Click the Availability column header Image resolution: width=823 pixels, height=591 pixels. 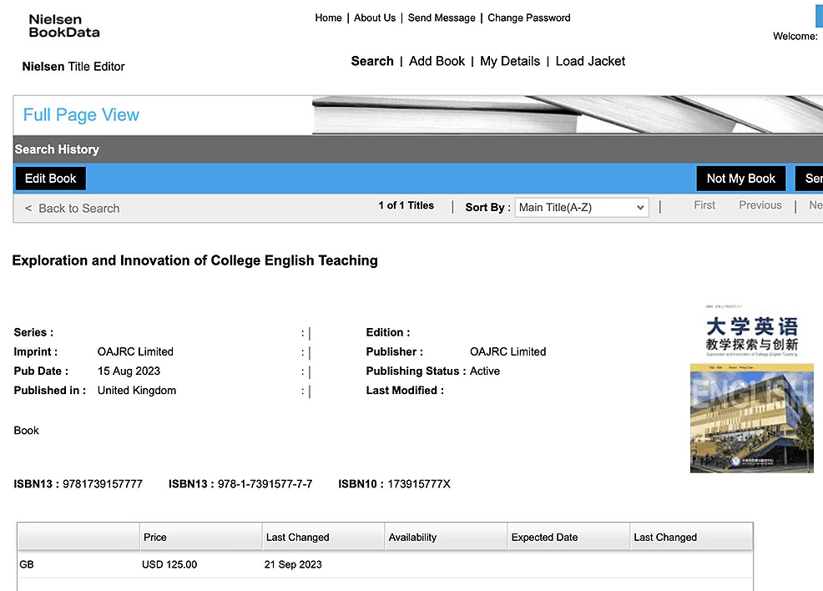click(x=447, y=537)
